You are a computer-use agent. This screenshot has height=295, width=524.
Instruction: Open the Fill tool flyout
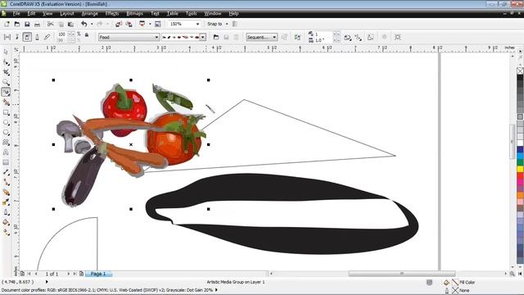tap(6, 222)
